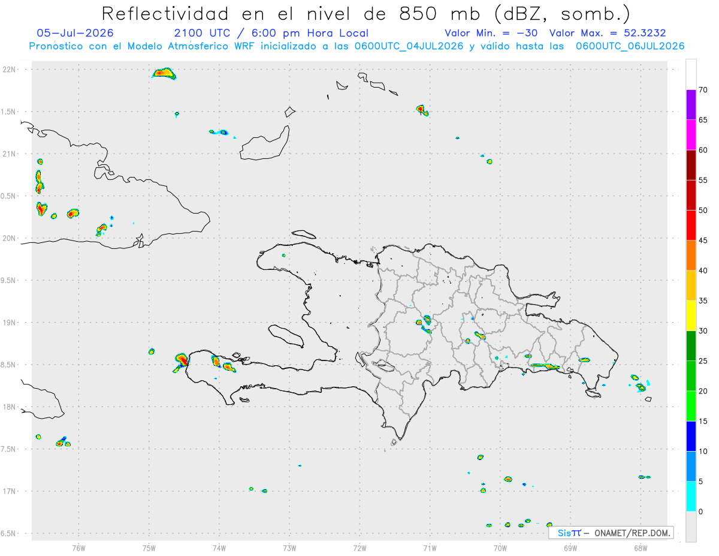Click the colorbar label '20'
719x556 pixels.
click(x=703, y=391)
